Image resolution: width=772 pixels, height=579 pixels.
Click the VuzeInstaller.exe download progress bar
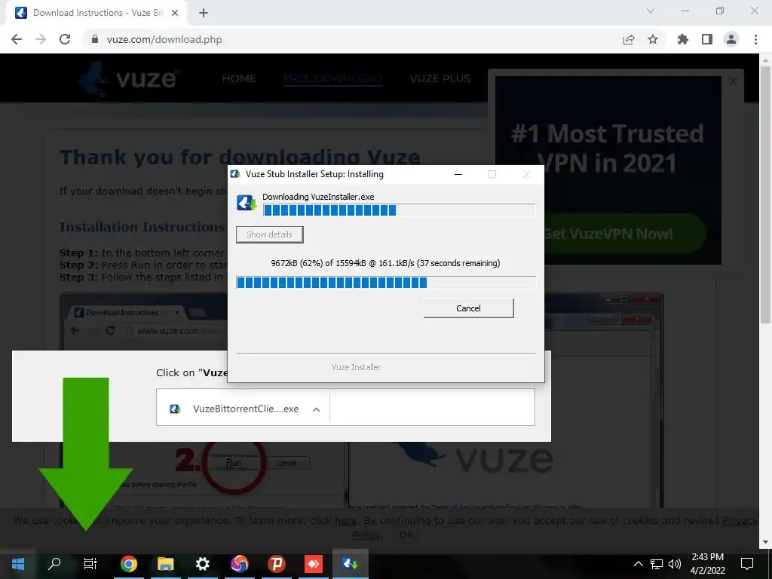click(399, 211)
